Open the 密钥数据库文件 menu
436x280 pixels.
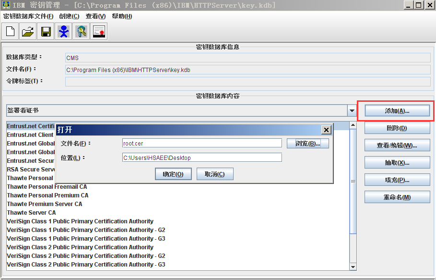[28, 16]
